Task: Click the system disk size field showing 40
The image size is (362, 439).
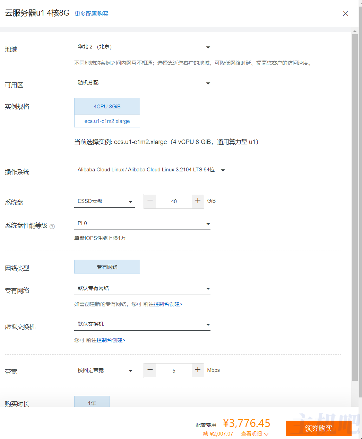Action: (x=174, y=201)
